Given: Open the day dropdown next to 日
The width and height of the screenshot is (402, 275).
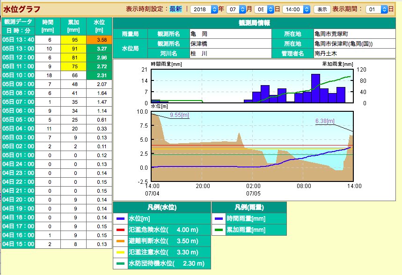Looking at the screenshot, I should (x=264, y=9).
